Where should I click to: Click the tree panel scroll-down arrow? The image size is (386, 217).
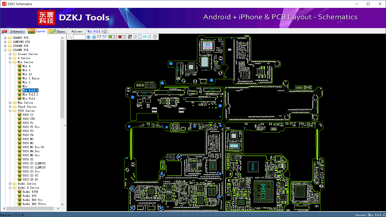[62, 204]
